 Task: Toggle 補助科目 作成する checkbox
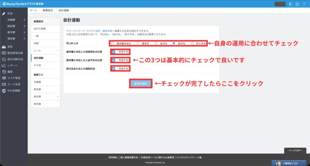[x=113, y=69]
